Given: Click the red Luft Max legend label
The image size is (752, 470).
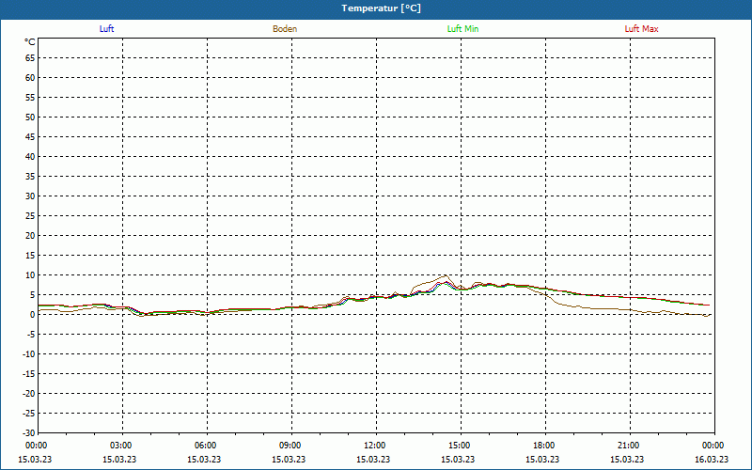Looking at the screenshot, I should coord(641,29).
